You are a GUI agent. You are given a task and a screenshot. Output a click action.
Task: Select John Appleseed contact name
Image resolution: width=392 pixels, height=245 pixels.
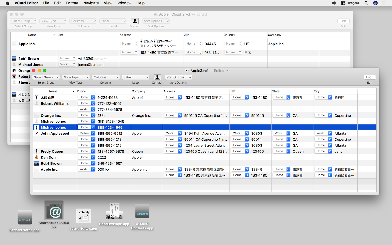[55, 133]
